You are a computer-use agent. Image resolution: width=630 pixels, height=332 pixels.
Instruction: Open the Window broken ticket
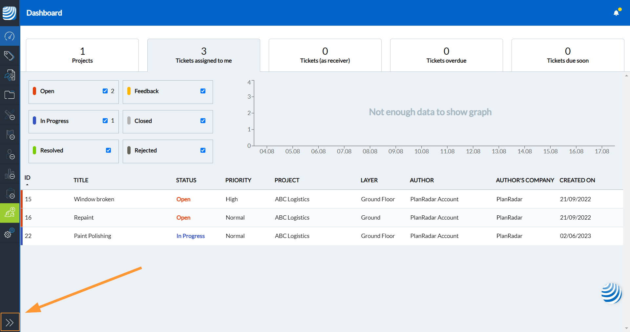click(x=94, y=199)
